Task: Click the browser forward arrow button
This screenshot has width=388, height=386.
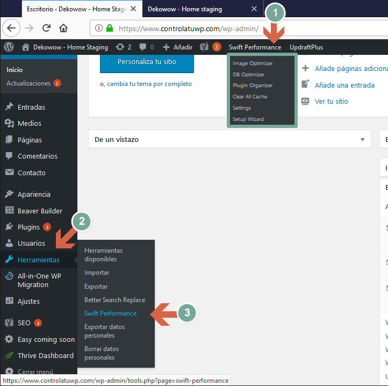Action: [x=29, y=28]
